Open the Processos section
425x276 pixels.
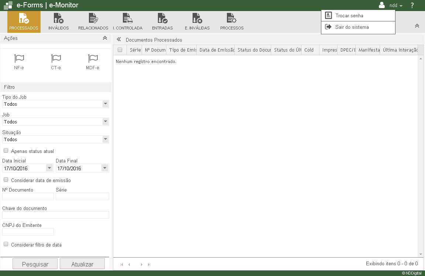click(x=232, y=22)
